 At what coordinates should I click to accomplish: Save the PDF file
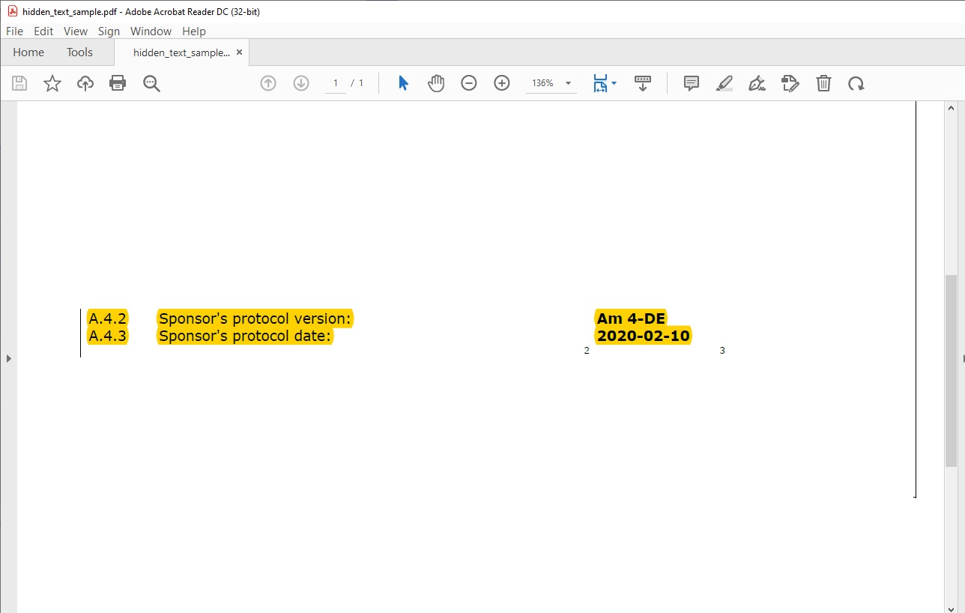[19, 82]
